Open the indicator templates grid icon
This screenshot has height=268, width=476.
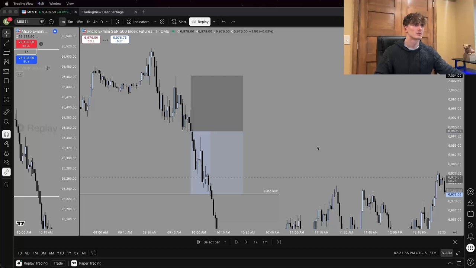click(162, 22)
